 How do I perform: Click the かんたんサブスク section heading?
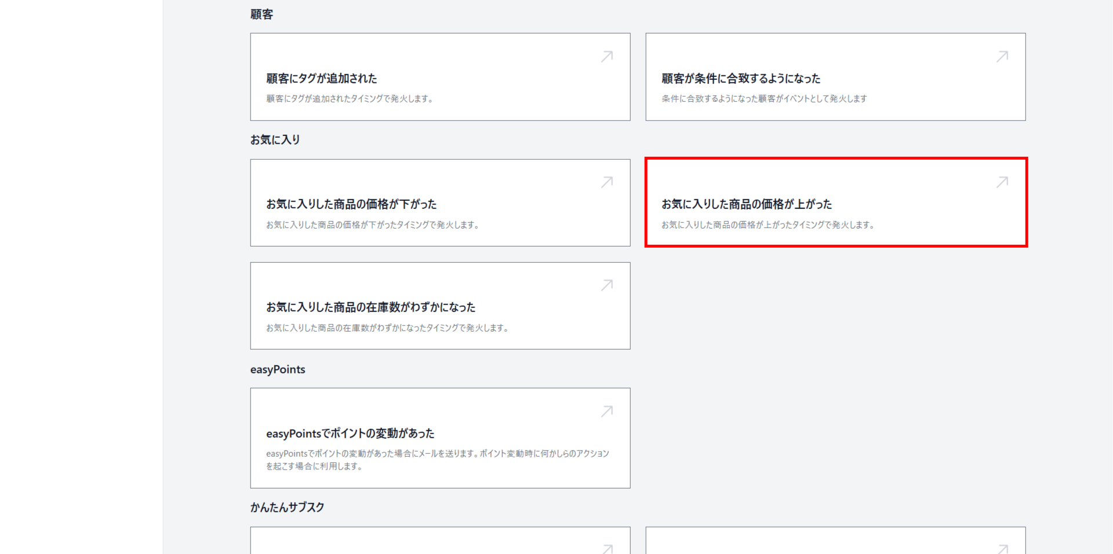click(288, 507)
